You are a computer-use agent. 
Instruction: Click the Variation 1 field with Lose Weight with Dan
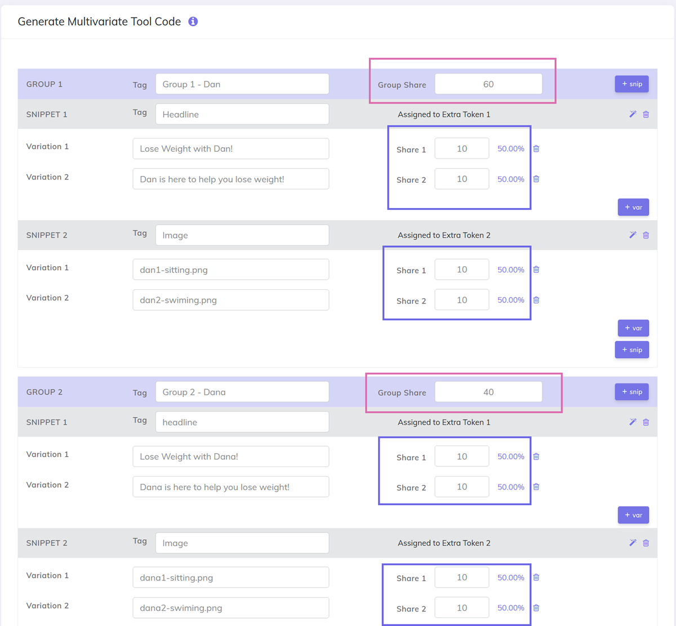[231, 148]
